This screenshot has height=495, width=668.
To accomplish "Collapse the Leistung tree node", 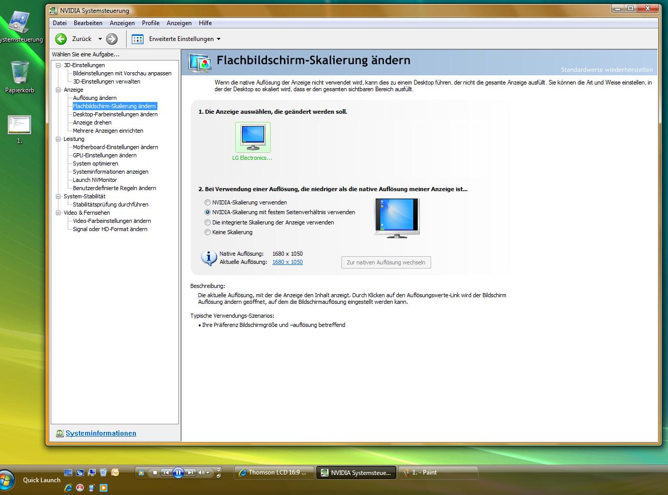I will (58, 139).
